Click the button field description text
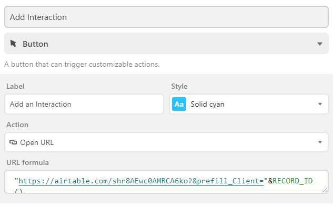The image size is (333, 207). coord(82,64)
